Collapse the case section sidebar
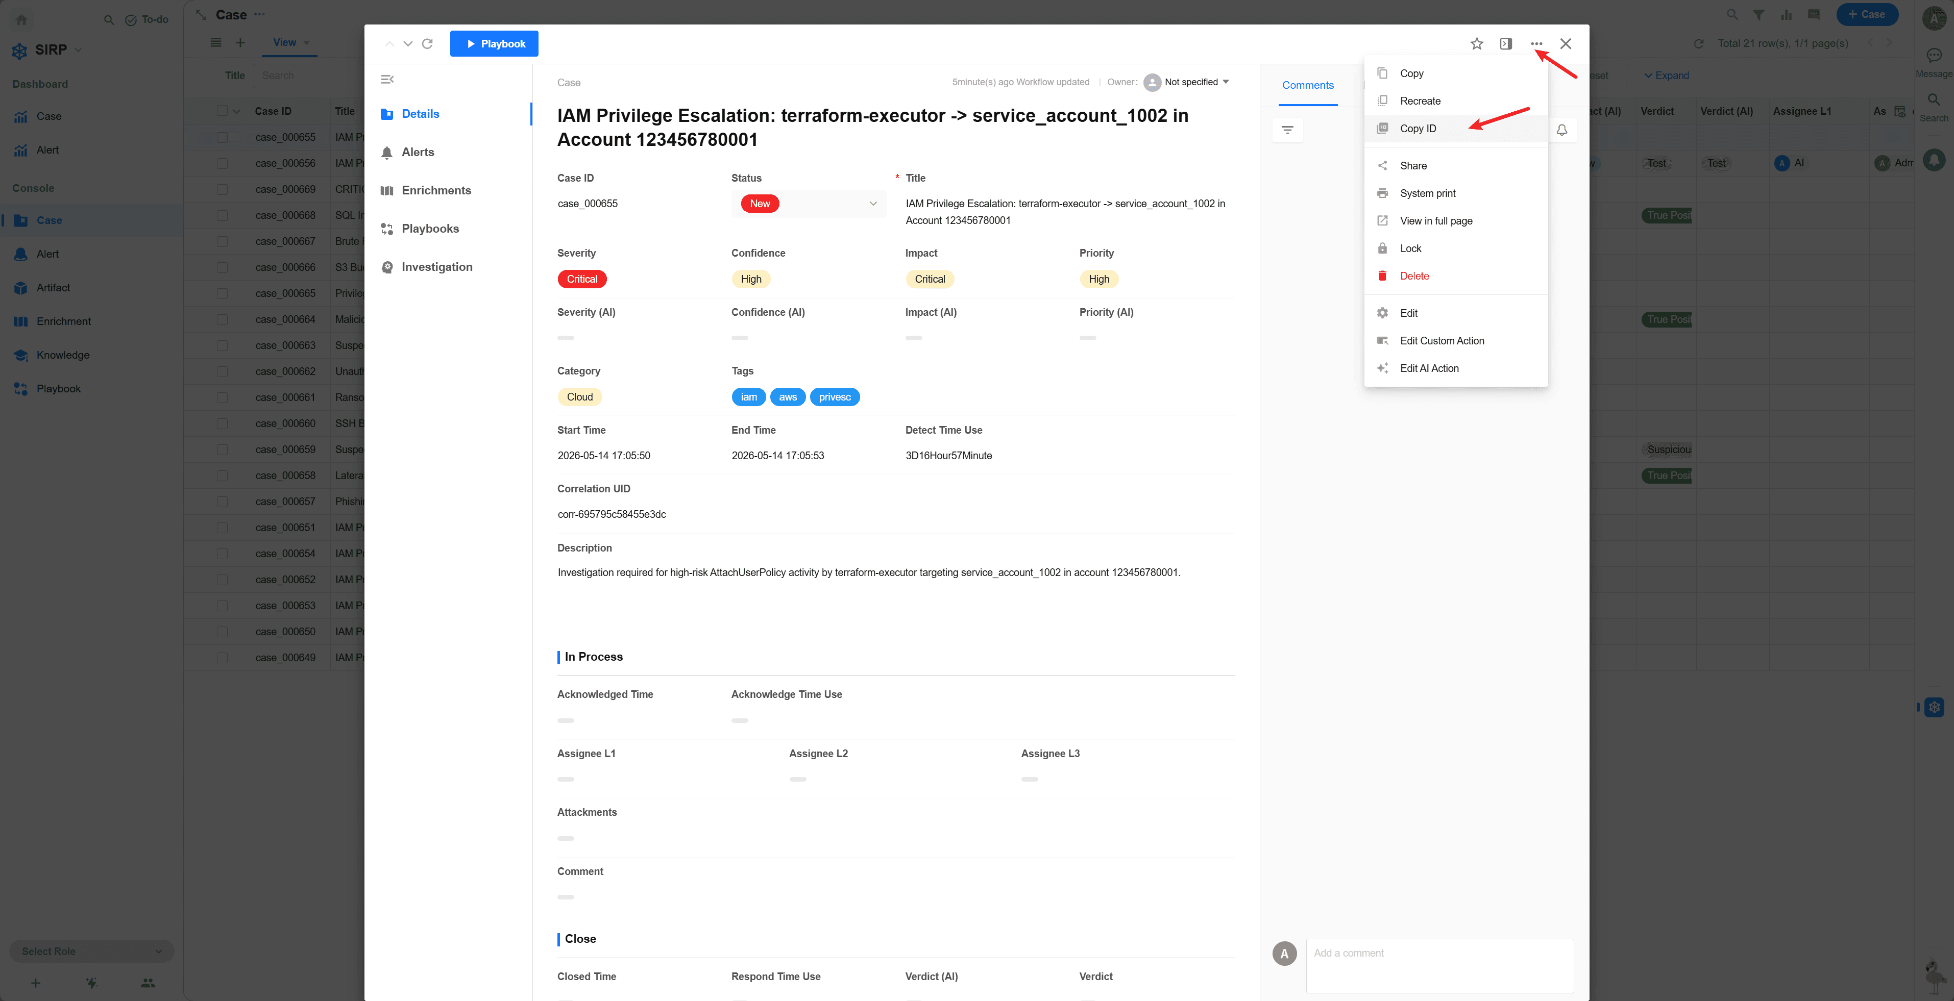This screenshot has width=1954, height=1001. [387, 80]
